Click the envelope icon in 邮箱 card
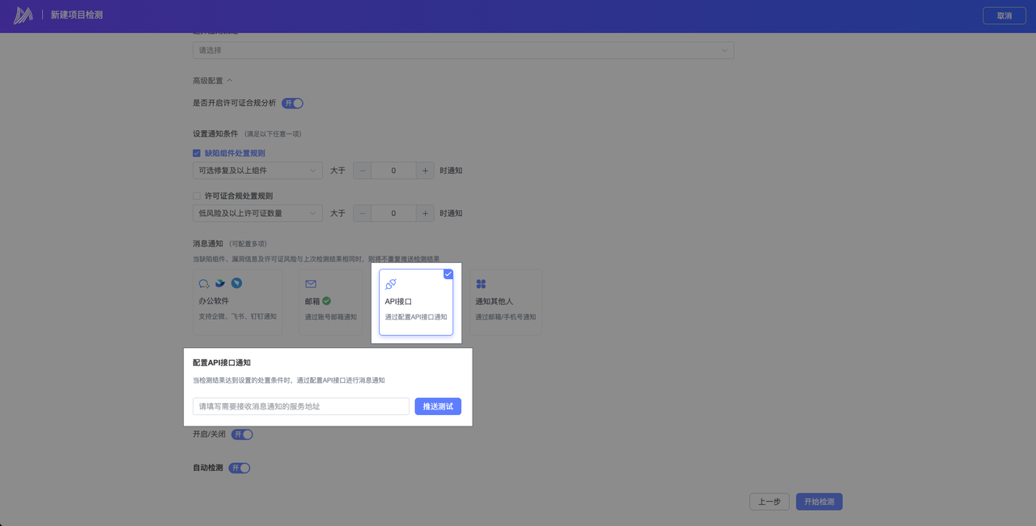This screenshot has height=526, width=1036. tap(311, 284)
